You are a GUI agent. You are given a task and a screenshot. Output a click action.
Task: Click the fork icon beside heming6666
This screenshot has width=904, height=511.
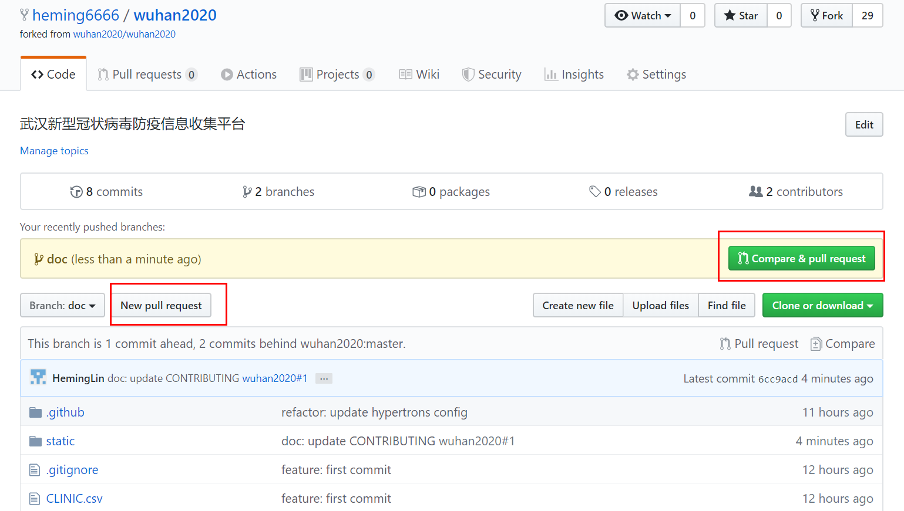pyautogui.click(x=24, y=15)
